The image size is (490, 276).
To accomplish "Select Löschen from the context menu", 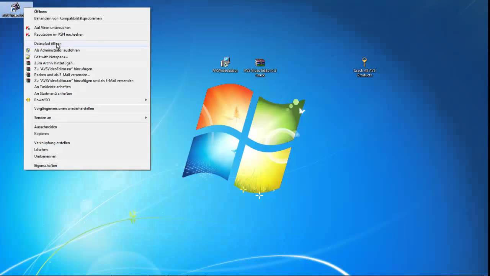I will pos(87,149).
